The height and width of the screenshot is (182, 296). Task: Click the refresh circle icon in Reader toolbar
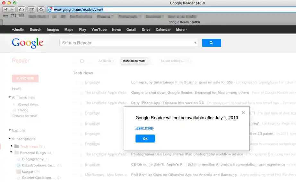82,61
